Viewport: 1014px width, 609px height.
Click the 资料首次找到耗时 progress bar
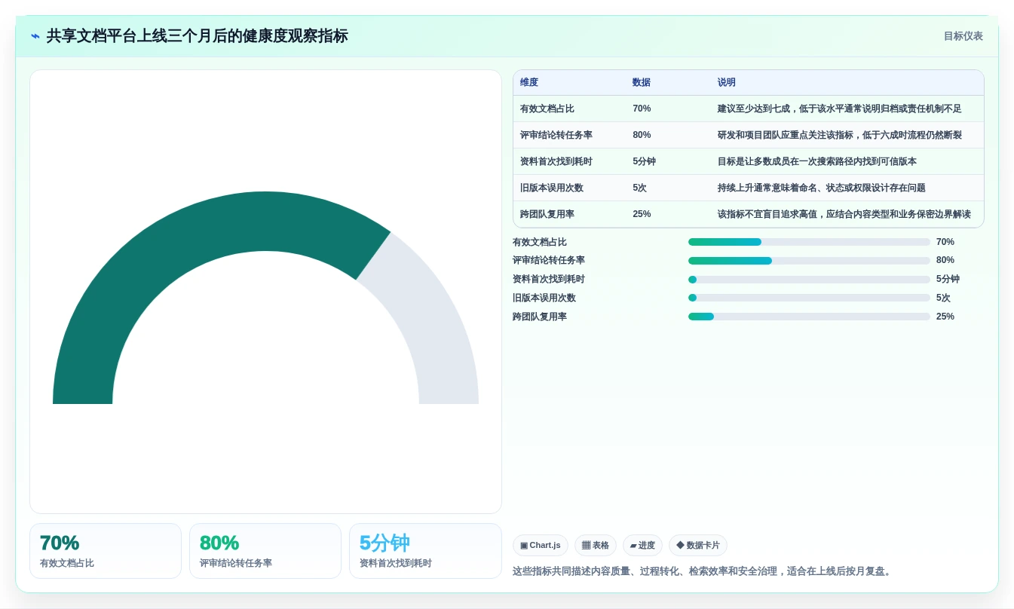(x=809, y=280)
